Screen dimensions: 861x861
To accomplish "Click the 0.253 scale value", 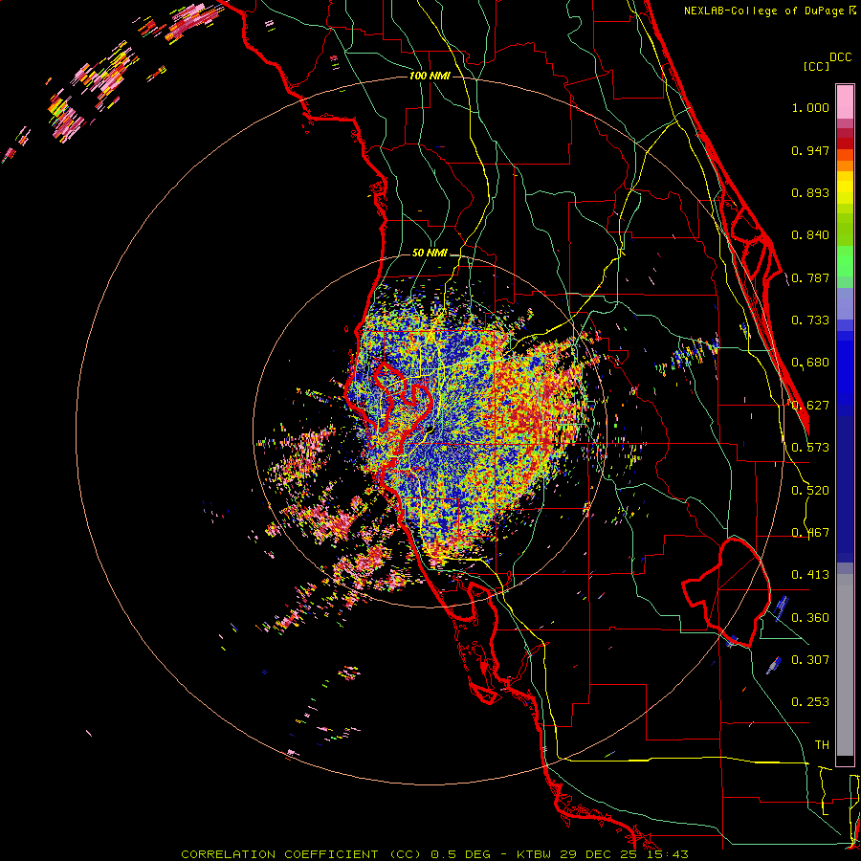I will [x=810, y=702].
